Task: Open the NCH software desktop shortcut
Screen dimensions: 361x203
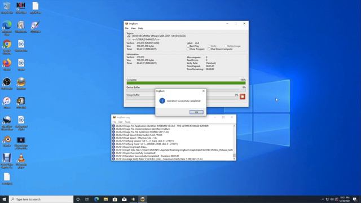Action: pos(21,7)
